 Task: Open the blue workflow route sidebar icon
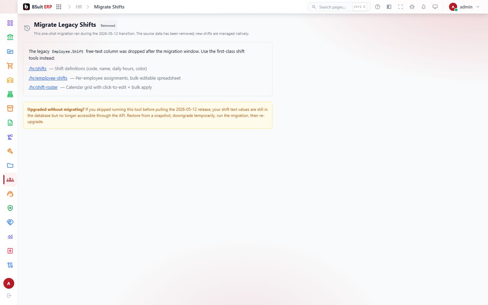coord(10,265)
